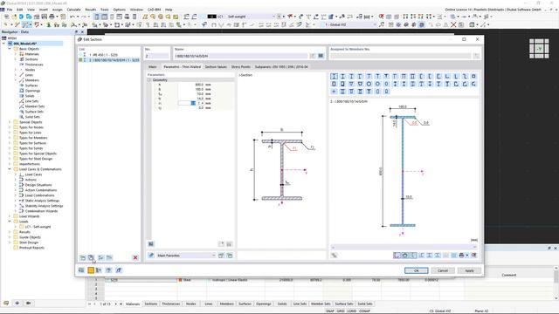
Task: Click the Cancel button
Action: point(443,270)
